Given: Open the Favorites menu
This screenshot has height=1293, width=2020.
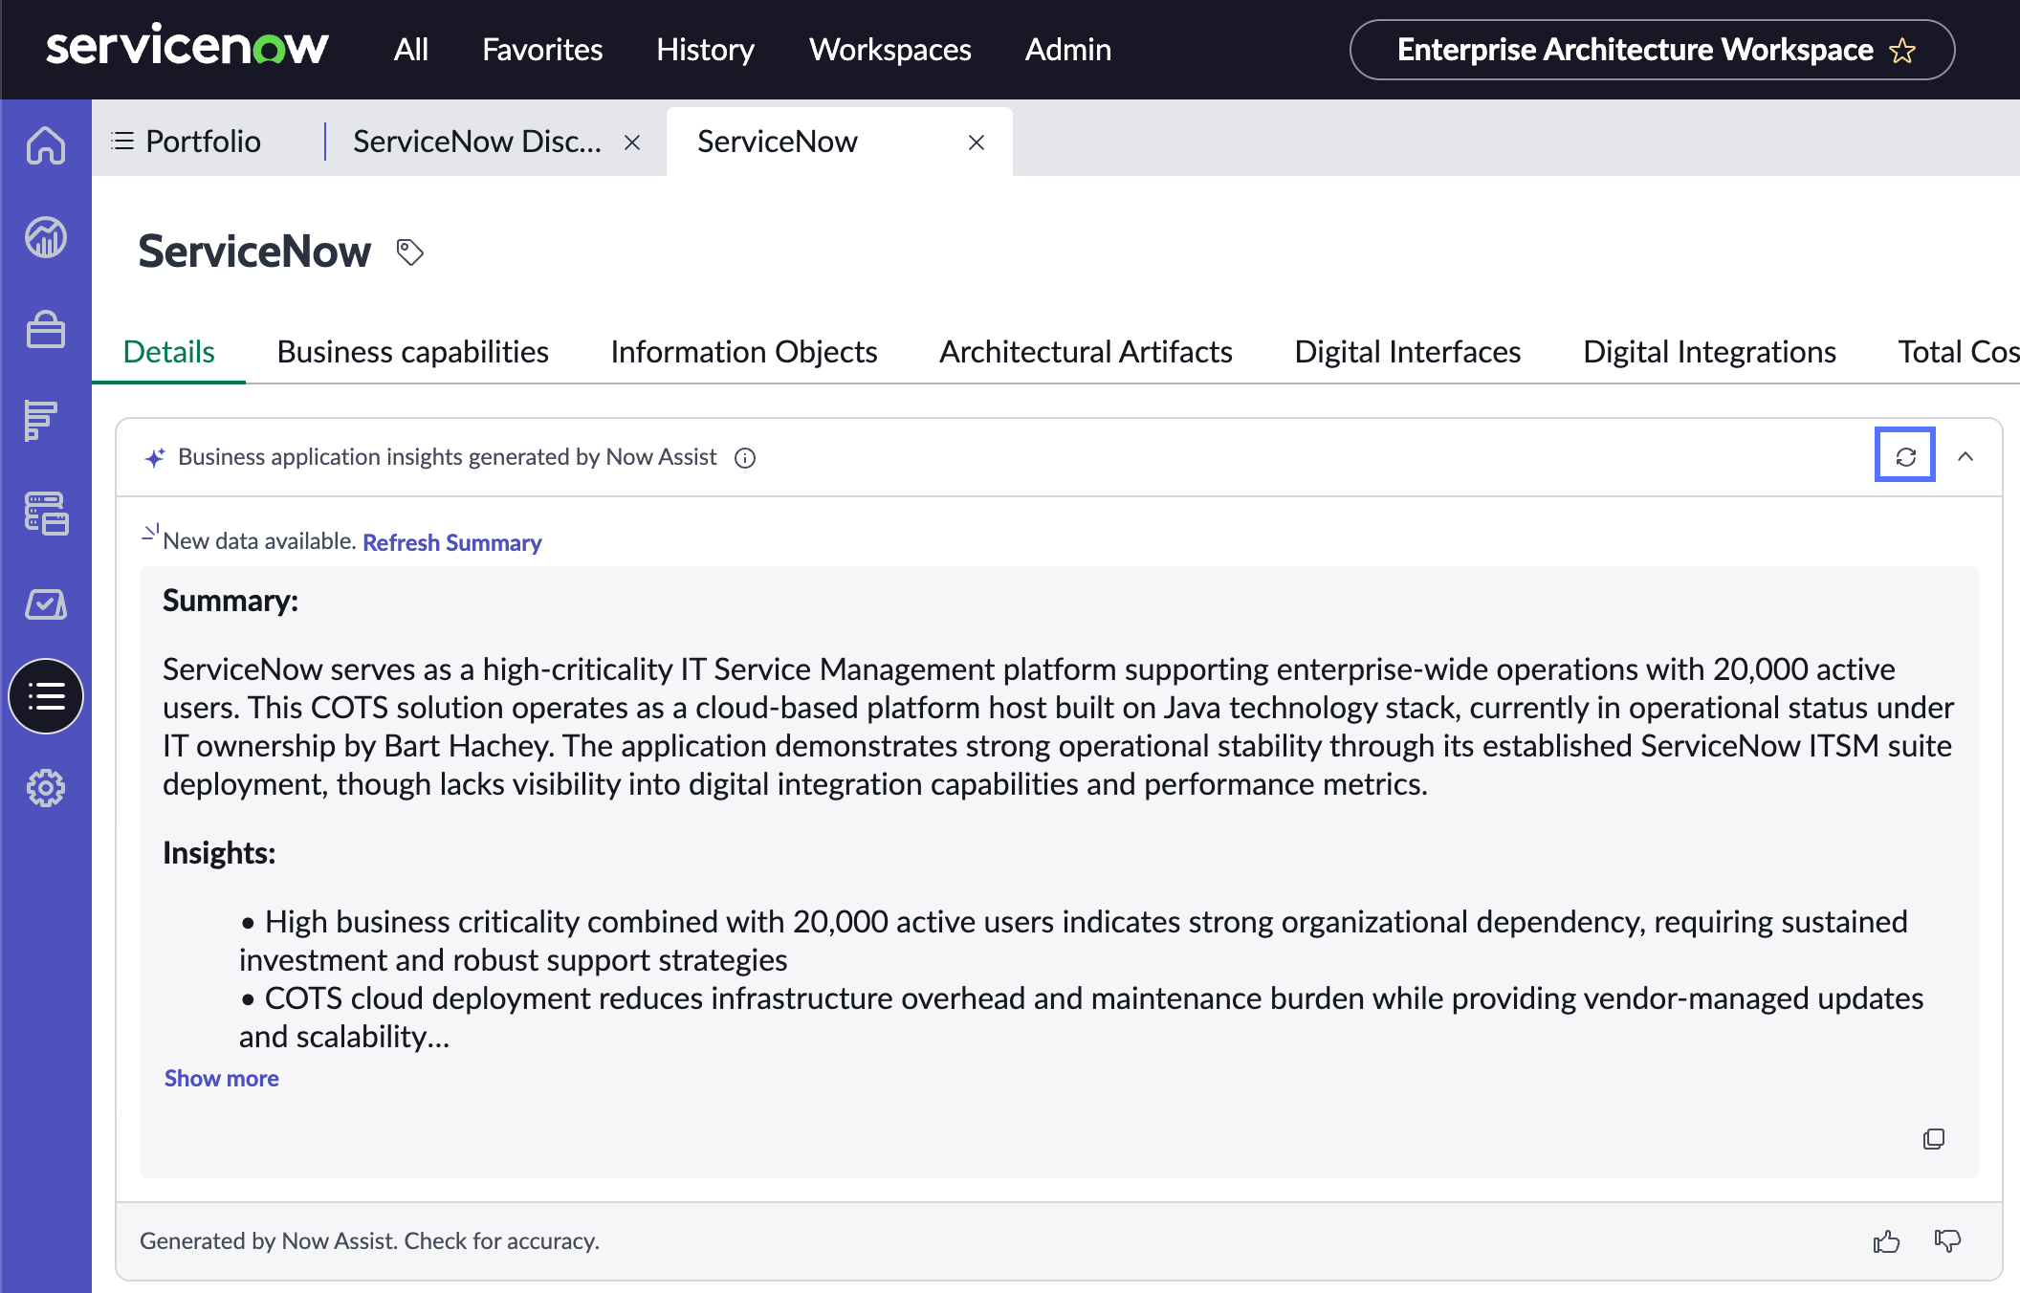Looking at the screenshot, I should click(x=542, y=50).
